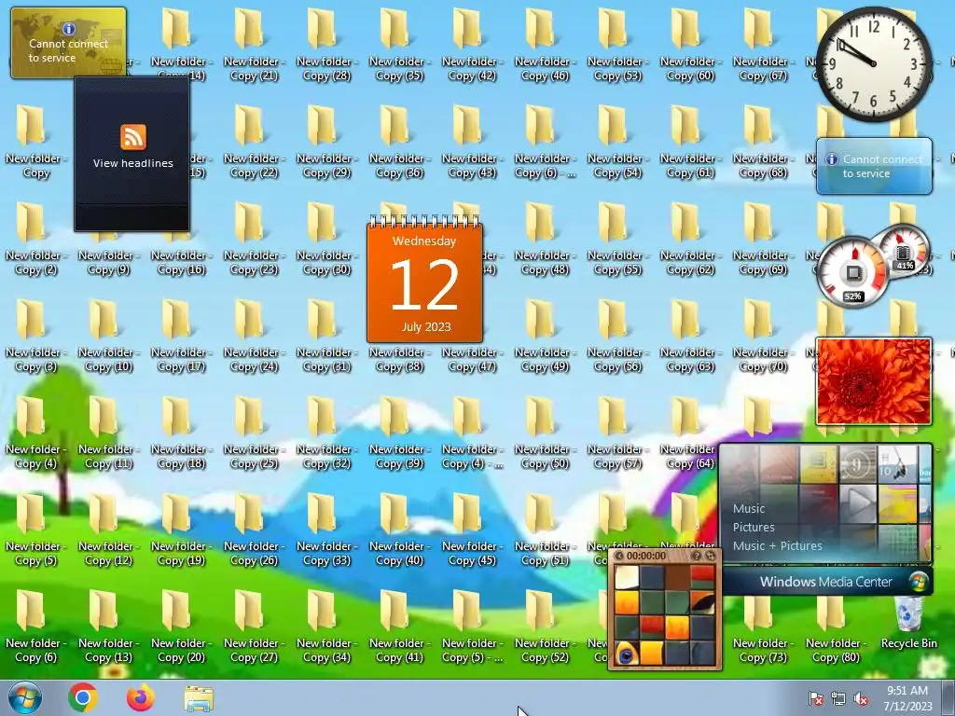Launch Firefox from the taskbar

point(141,697)
